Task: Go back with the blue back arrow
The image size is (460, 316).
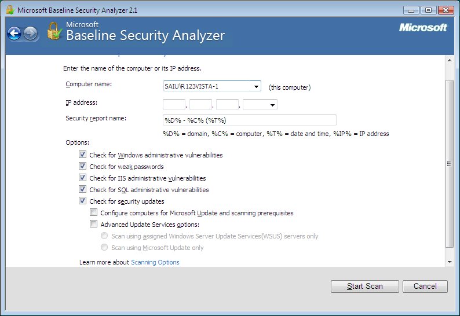Action: pyautogui.click(x=14, y=34)
